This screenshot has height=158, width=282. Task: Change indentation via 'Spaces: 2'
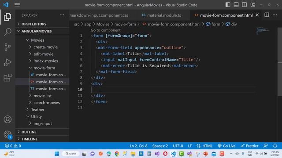coord(160,146)
